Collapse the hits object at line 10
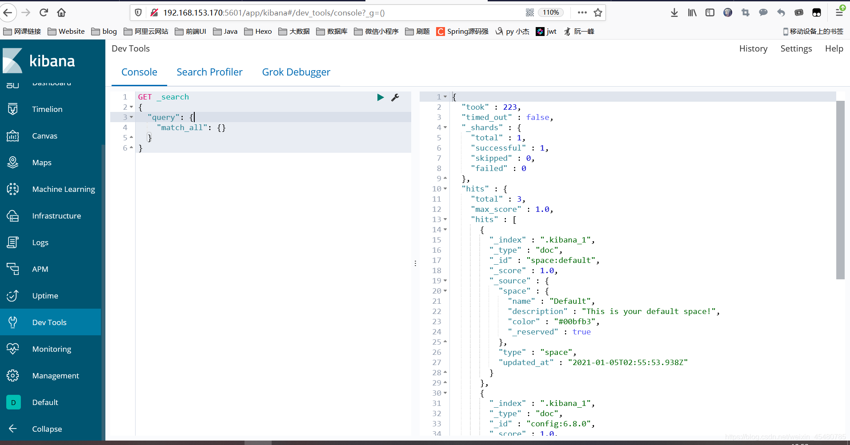 (x=445, y=189)
